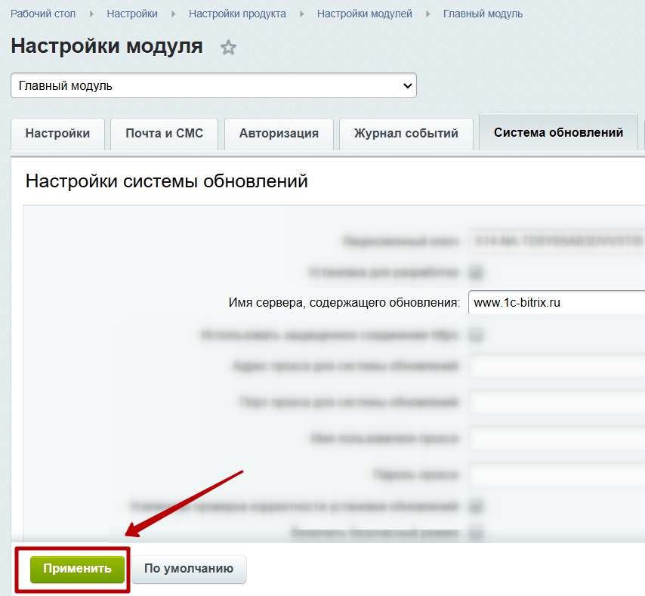The width and height of the screenshot is (645, 596).
Task: Select the Авторизация tab
Action: 279,134
